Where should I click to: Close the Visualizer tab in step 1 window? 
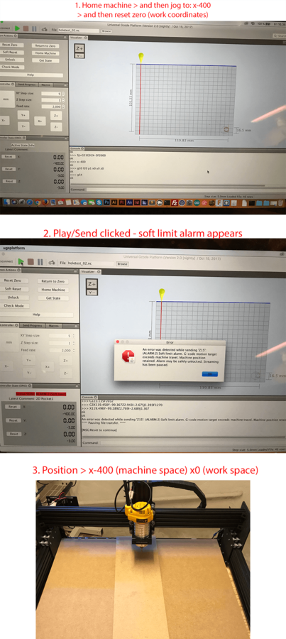pos(86,38)
